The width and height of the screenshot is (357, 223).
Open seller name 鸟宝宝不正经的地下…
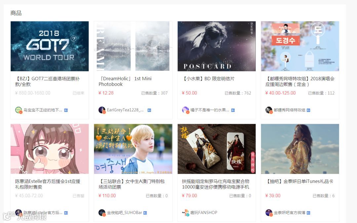pyautogui.click(x=43, y=110)
